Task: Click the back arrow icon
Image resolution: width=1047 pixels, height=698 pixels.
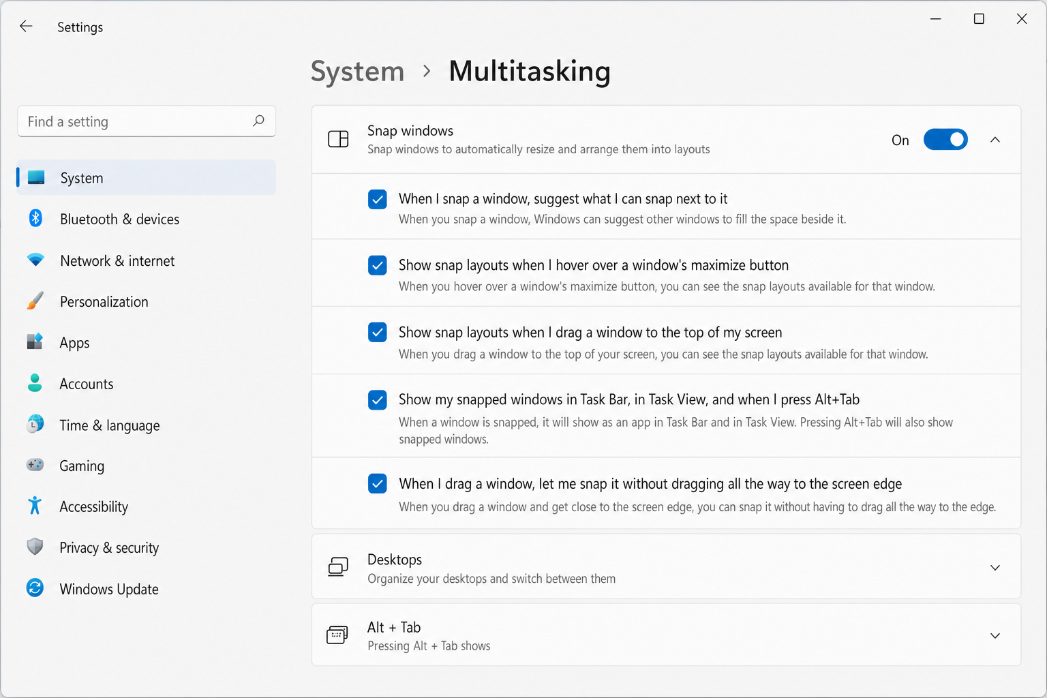Action: point(26,27)
